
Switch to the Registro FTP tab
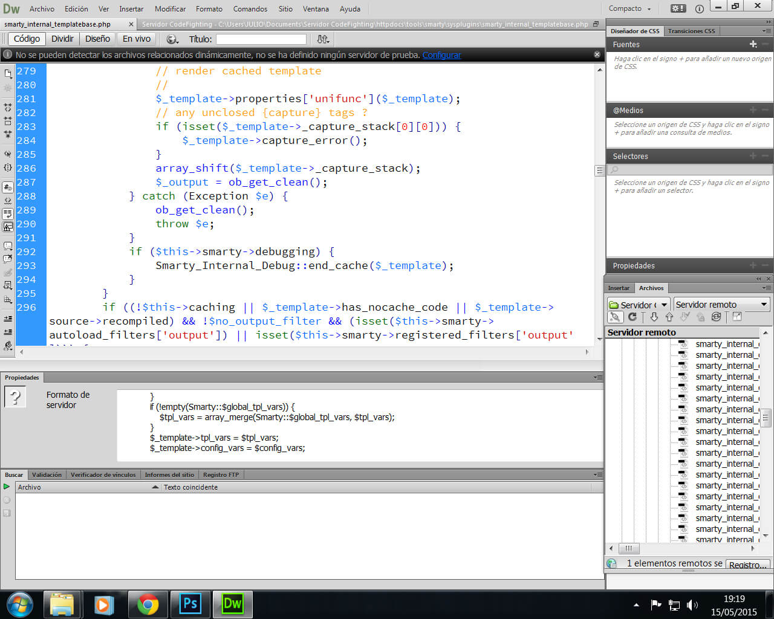point(221,475)
